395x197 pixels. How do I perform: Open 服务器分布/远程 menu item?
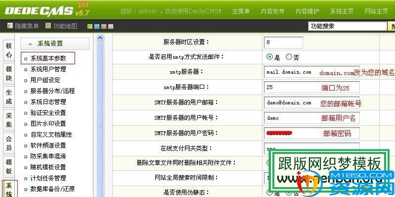coord(52,91)
